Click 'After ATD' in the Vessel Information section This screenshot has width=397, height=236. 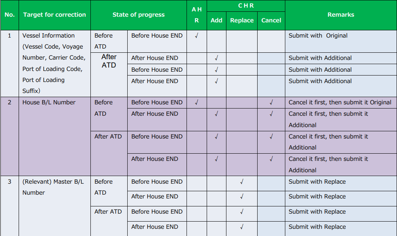point(109,61)
